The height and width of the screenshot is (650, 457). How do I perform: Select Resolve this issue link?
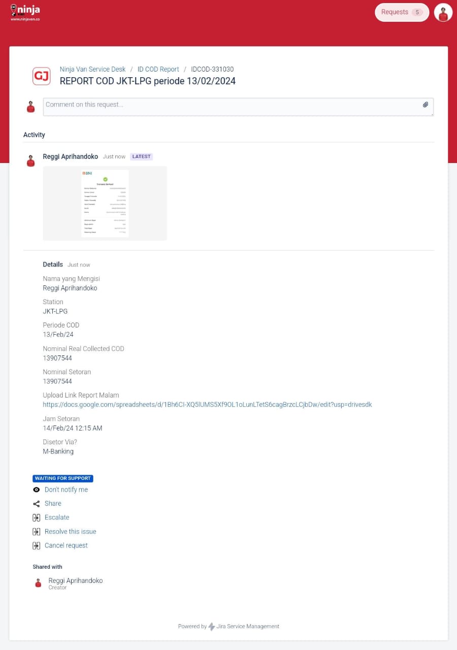pos(70,532)
